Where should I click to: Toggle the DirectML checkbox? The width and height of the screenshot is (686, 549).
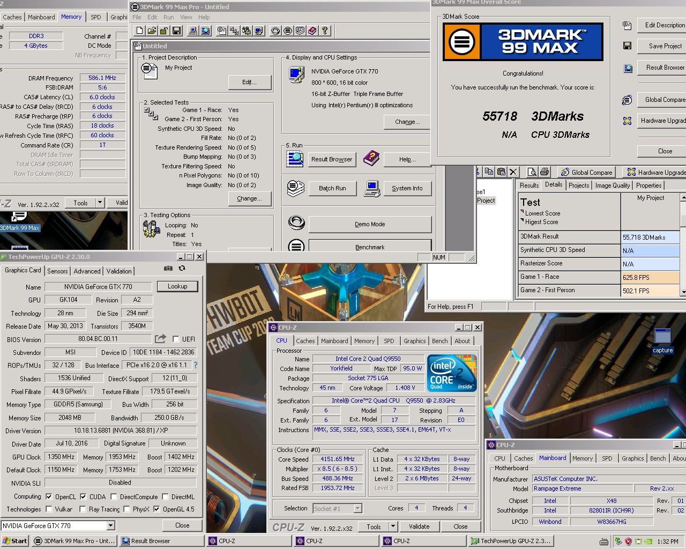(165, 496)
